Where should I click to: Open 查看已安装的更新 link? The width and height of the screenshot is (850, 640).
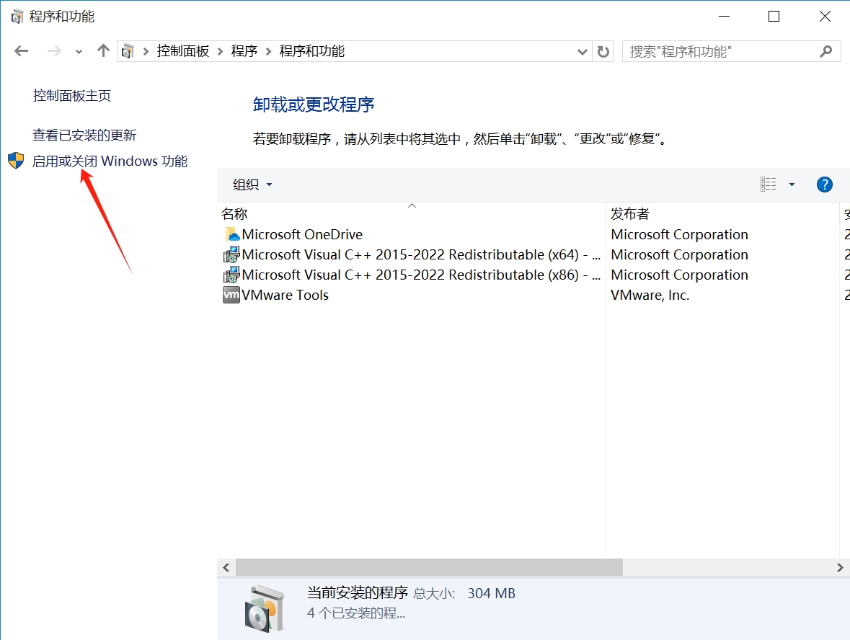tap(84, 135)
